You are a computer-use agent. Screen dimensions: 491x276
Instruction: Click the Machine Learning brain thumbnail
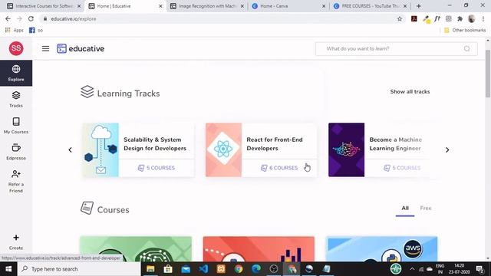click(x=346, y=150)
